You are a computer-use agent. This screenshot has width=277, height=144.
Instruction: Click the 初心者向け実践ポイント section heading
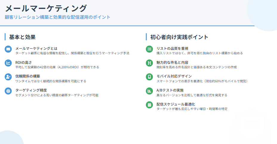click(179, 37)
